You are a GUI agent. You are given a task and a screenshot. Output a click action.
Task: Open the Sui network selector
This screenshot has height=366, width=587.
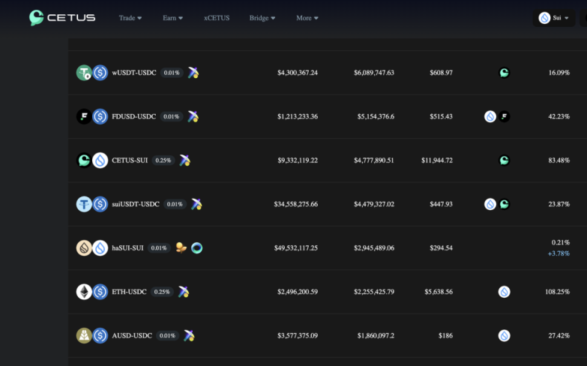tap(554, 18)
